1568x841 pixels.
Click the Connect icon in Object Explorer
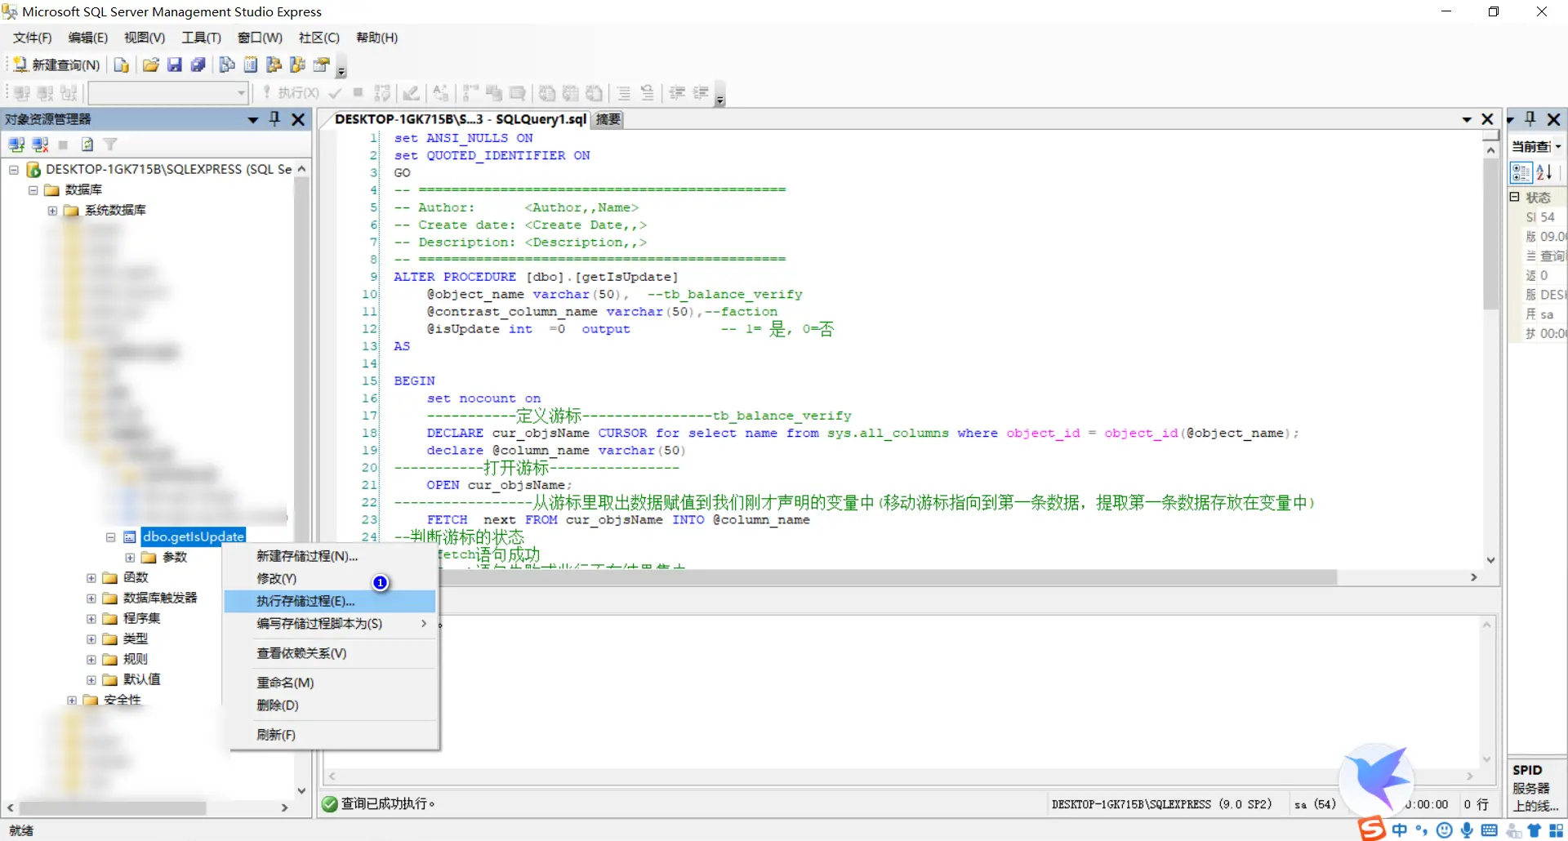[x=16, y=145]
